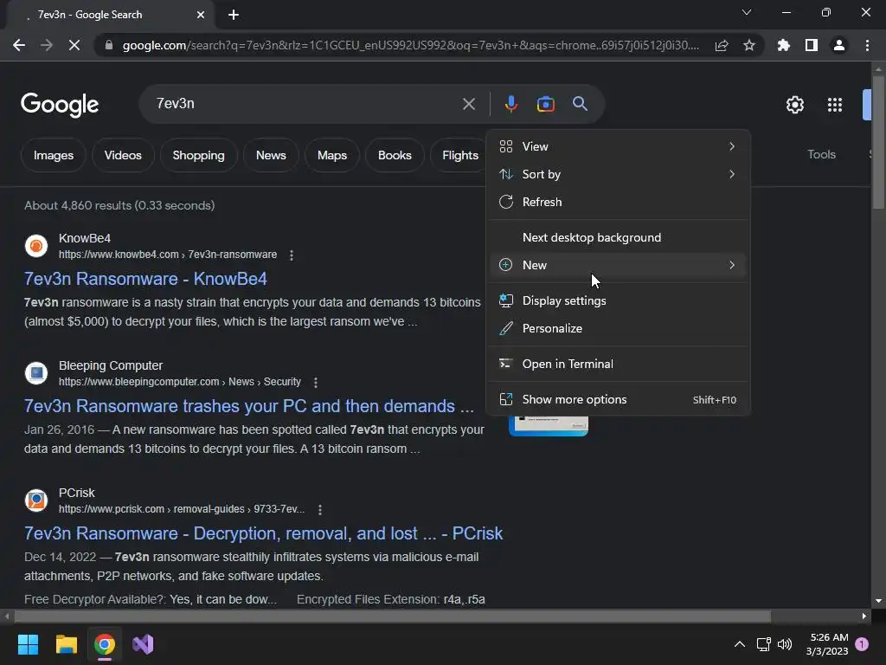Open the tab search dropdown chevron
Image resolution: width=886 pixels, height=665 pixels.
pyautogui.click(x=747, y=12)
